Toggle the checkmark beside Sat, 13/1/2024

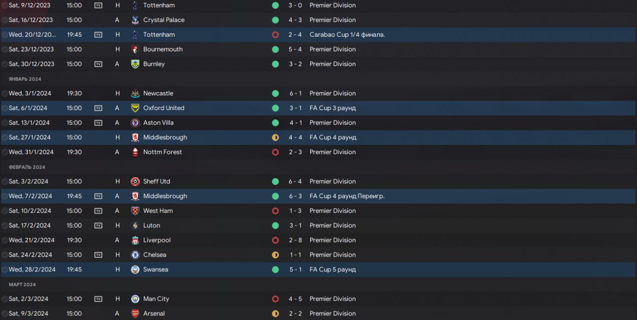click(x=4, y=122)
